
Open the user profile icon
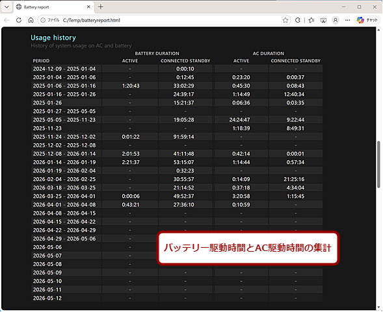[x=336, y=20]
